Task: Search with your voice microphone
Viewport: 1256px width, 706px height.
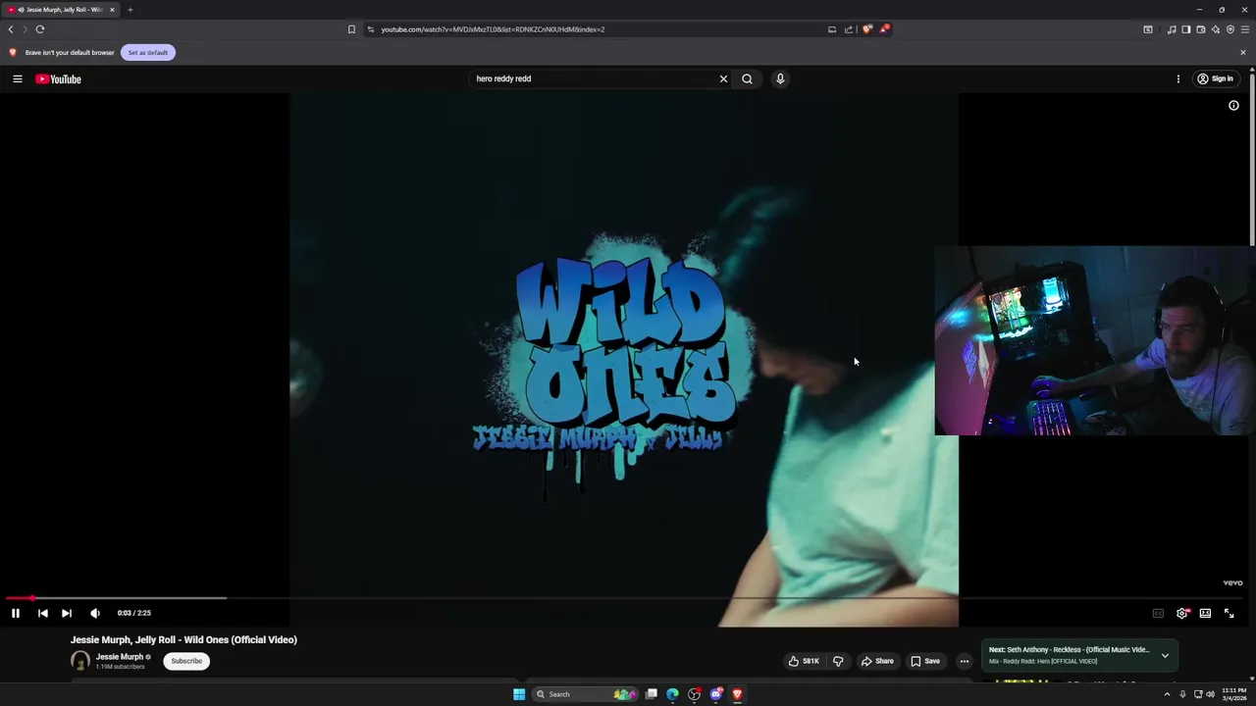Action: 780,78
